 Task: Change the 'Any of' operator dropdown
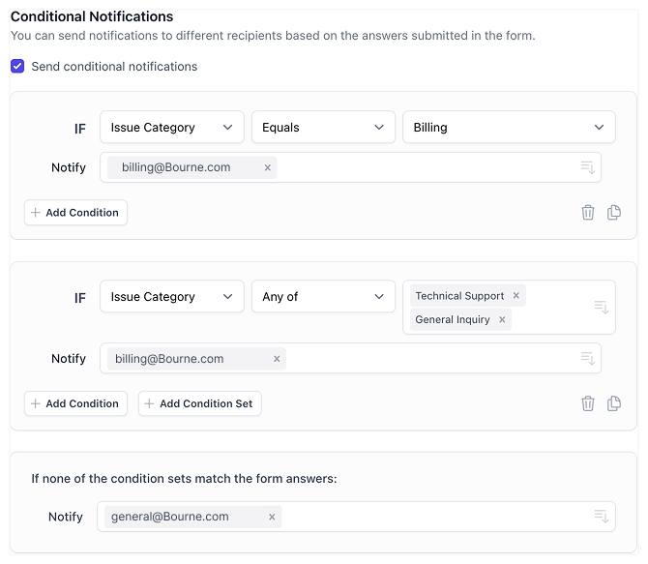coord(323,297)
